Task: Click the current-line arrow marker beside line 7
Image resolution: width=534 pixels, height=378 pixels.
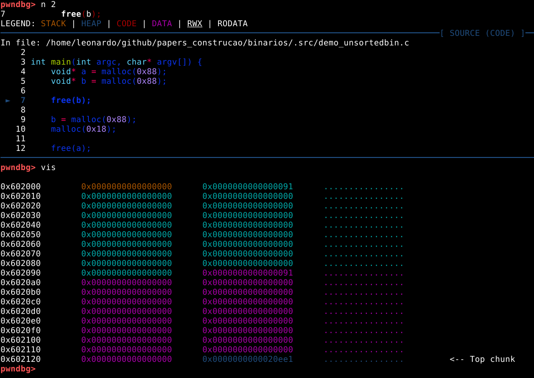Action: (x=8, y=100)
